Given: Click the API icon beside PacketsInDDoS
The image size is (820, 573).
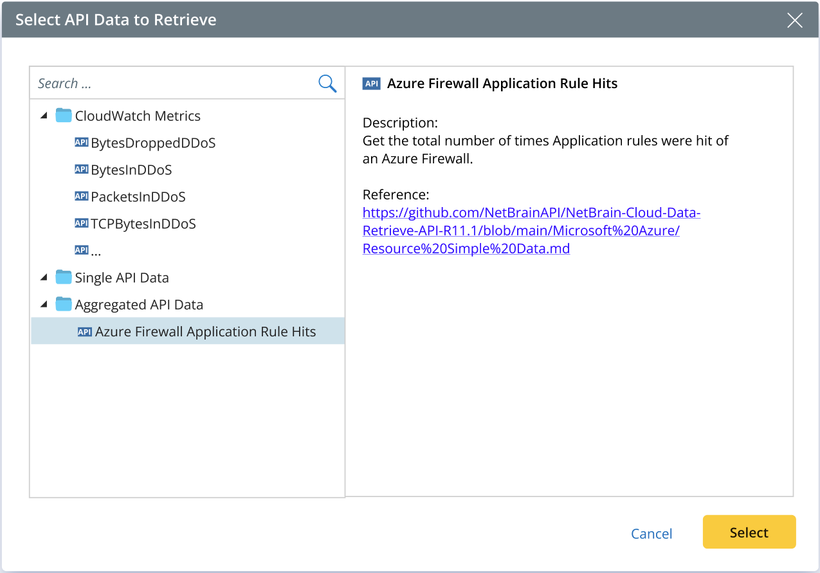Looking at the screenshot, I should pos(82,197).
